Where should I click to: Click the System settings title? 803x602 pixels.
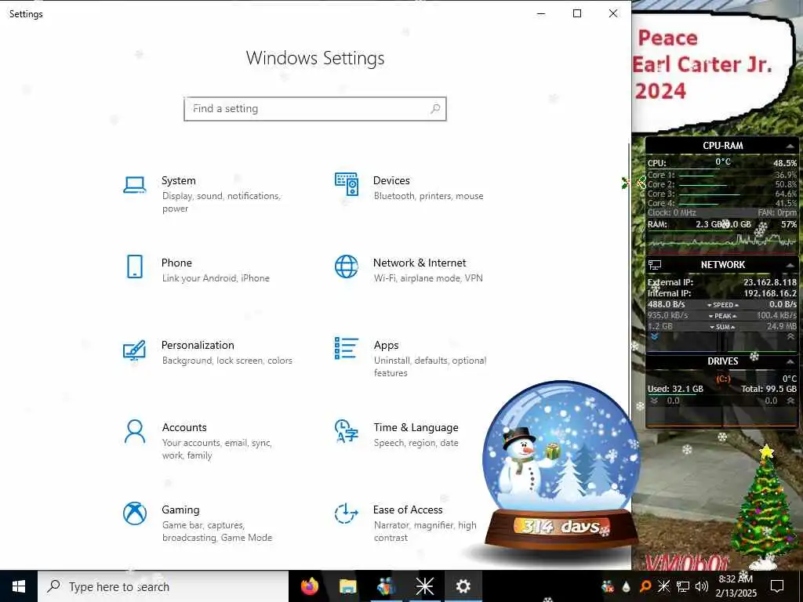point(178,181)
